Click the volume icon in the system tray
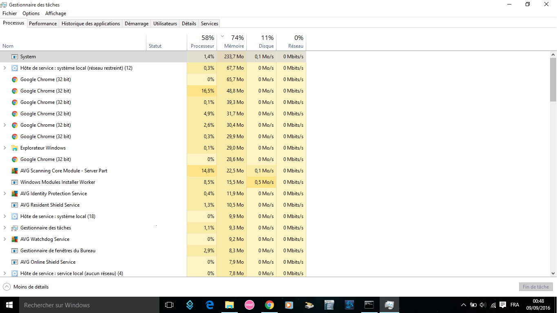Image resolution: width=557 pixels, height=313 pixels. (483, 305)
